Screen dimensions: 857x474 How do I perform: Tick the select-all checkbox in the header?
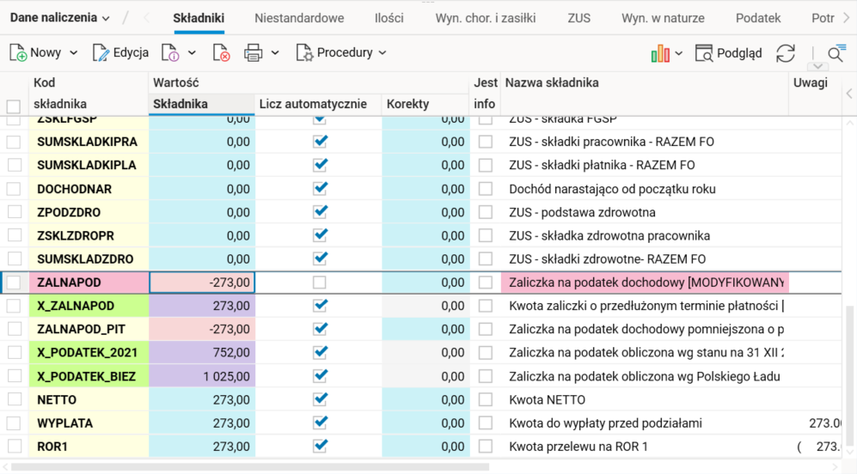(x=14, y=106)
